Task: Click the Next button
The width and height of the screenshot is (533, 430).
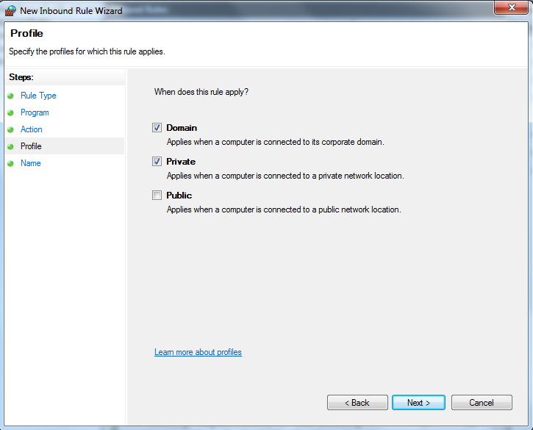Action: pyautogui.click(x=418, y=403)
